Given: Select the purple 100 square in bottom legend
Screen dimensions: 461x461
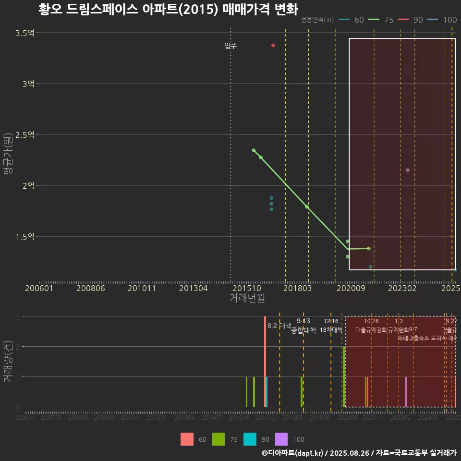Looking at the screenshot, I should [281, 439].
